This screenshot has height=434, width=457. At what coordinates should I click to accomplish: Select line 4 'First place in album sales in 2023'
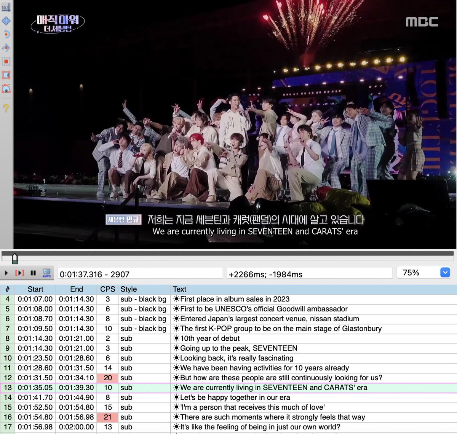228,299
